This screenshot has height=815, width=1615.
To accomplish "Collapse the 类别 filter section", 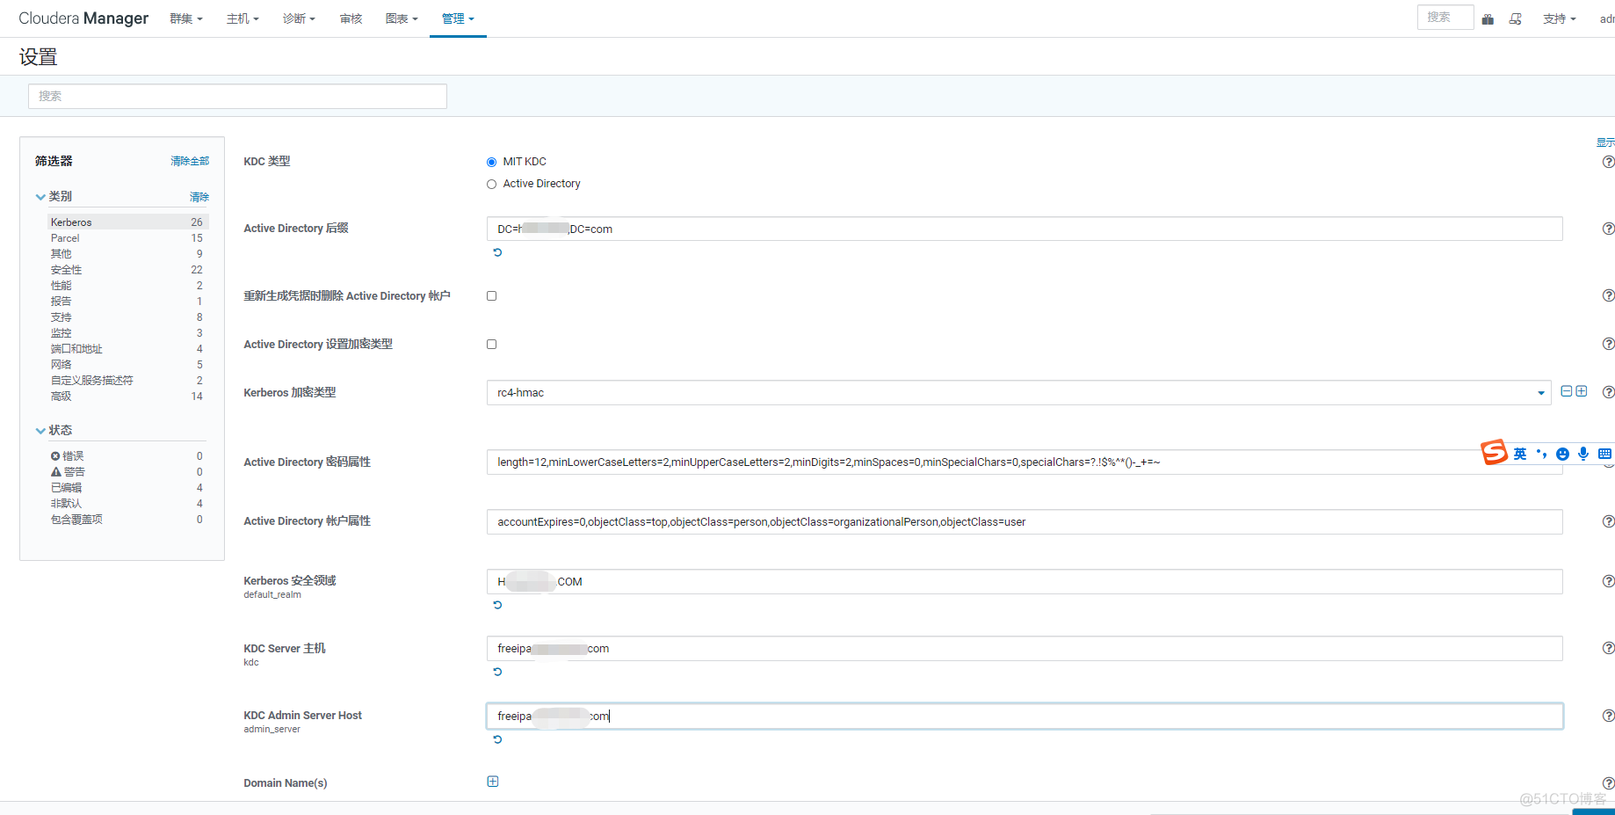I will [40, 197].
